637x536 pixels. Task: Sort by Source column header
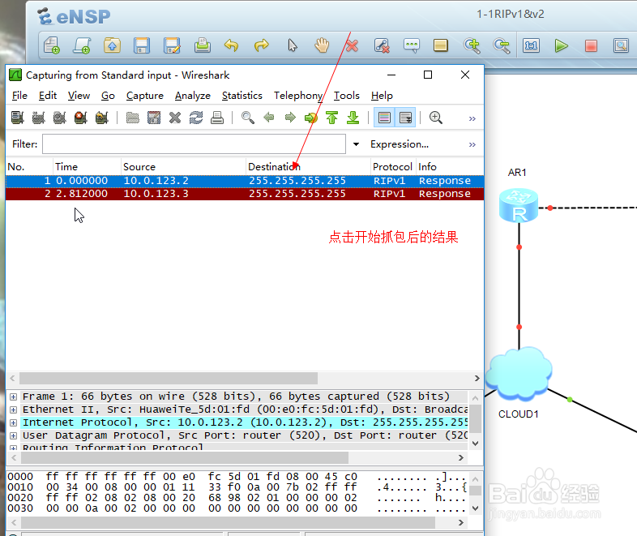click(184, 166)
